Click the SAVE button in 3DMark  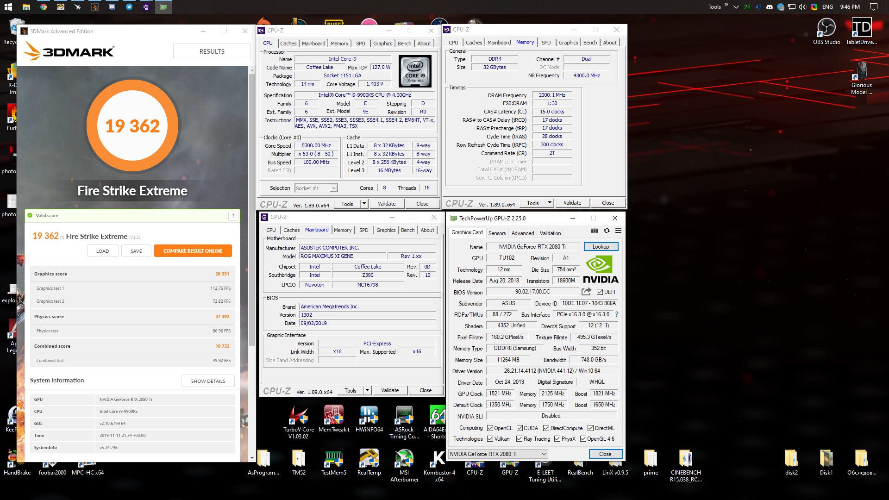[136, 251]
